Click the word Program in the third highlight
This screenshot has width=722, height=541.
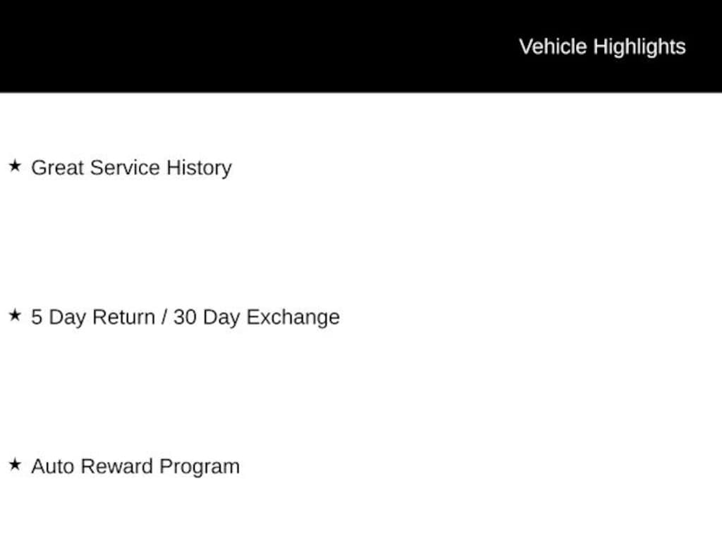pos(200,468)
